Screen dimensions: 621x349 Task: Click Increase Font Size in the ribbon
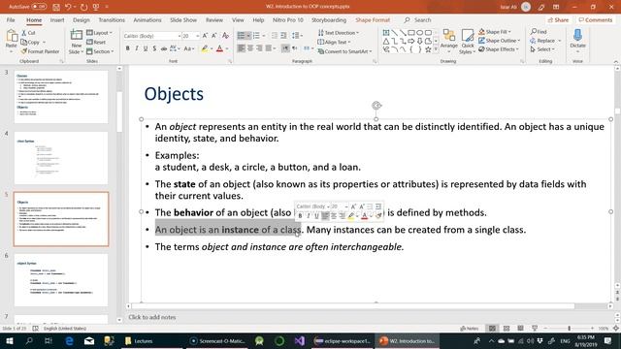205,36
